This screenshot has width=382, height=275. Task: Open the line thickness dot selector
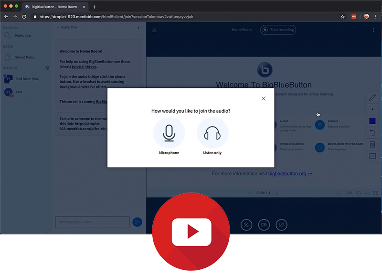pyautogui.click(x=372, y=109)
